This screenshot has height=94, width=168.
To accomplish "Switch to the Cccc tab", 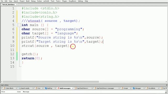I will tap(39, 88).
